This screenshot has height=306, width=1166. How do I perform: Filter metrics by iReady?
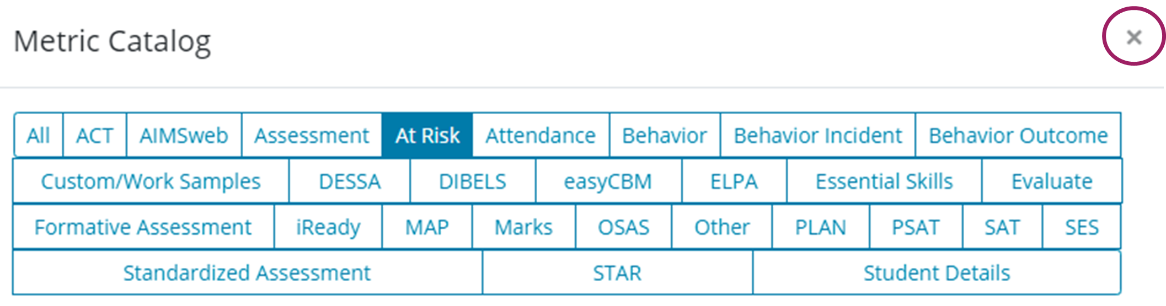pos(328,227)
